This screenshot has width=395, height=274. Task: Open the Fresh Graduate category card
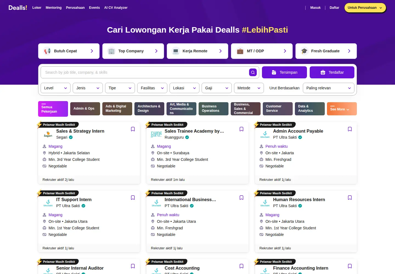[326, 51]
